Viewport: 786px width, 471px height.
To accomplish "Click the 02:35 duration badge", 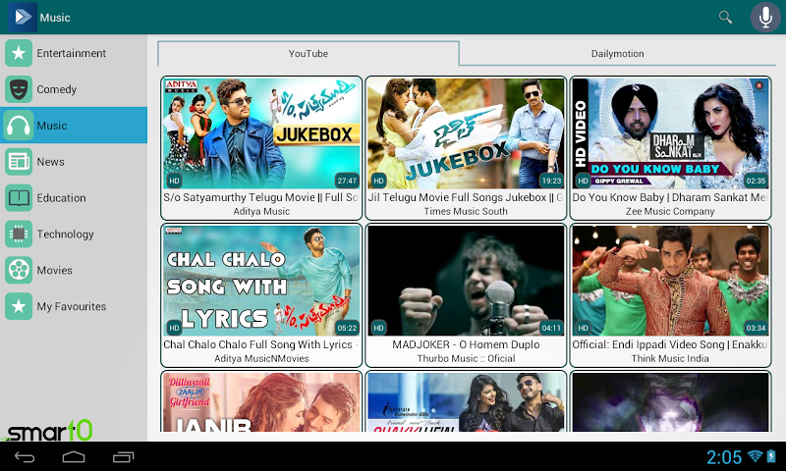I will click(x=756, y=181).
